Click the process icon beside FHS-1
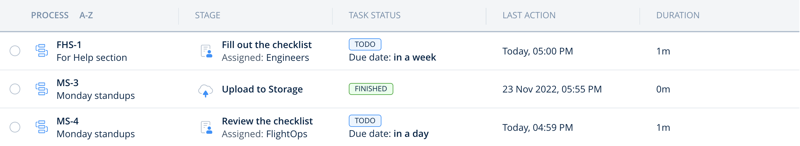Viewport: 800px width, 146px height. click(x=42, y=51)
